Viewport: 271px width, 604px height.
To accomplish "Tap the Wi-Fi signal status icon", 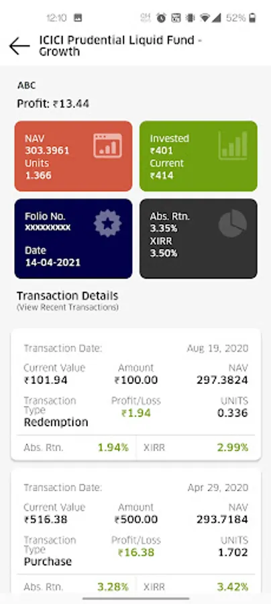I will coord(205,17).
